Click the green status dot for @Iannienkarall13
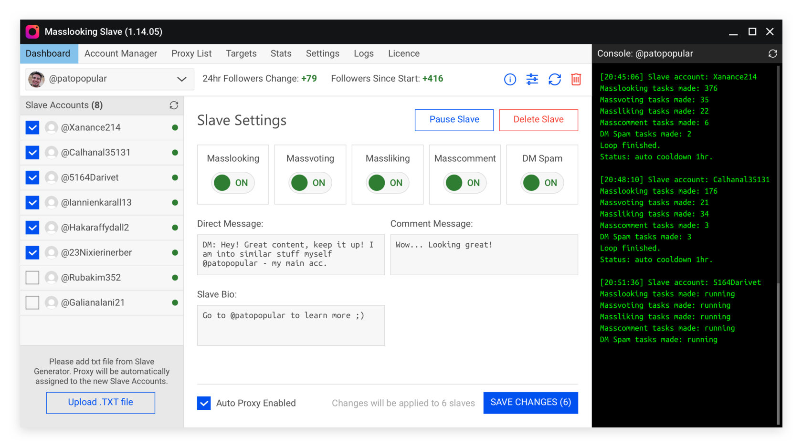Image resolution: width=802 pixels, height=447 pixels. click(x=175, y=203)
